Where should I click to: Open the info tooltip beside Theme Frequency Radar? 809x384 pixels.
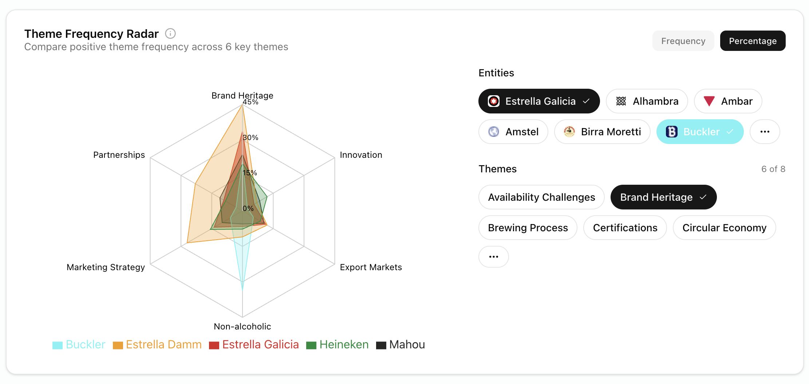[170, 33]
